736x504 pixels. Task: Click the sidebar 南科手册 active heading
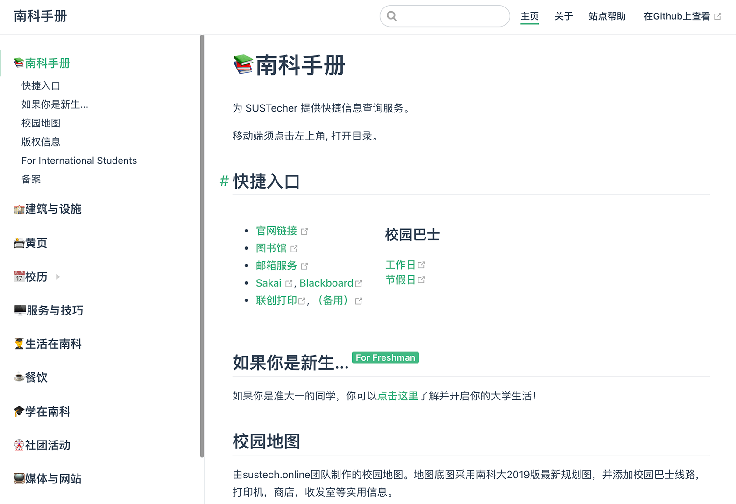point(42,63)
